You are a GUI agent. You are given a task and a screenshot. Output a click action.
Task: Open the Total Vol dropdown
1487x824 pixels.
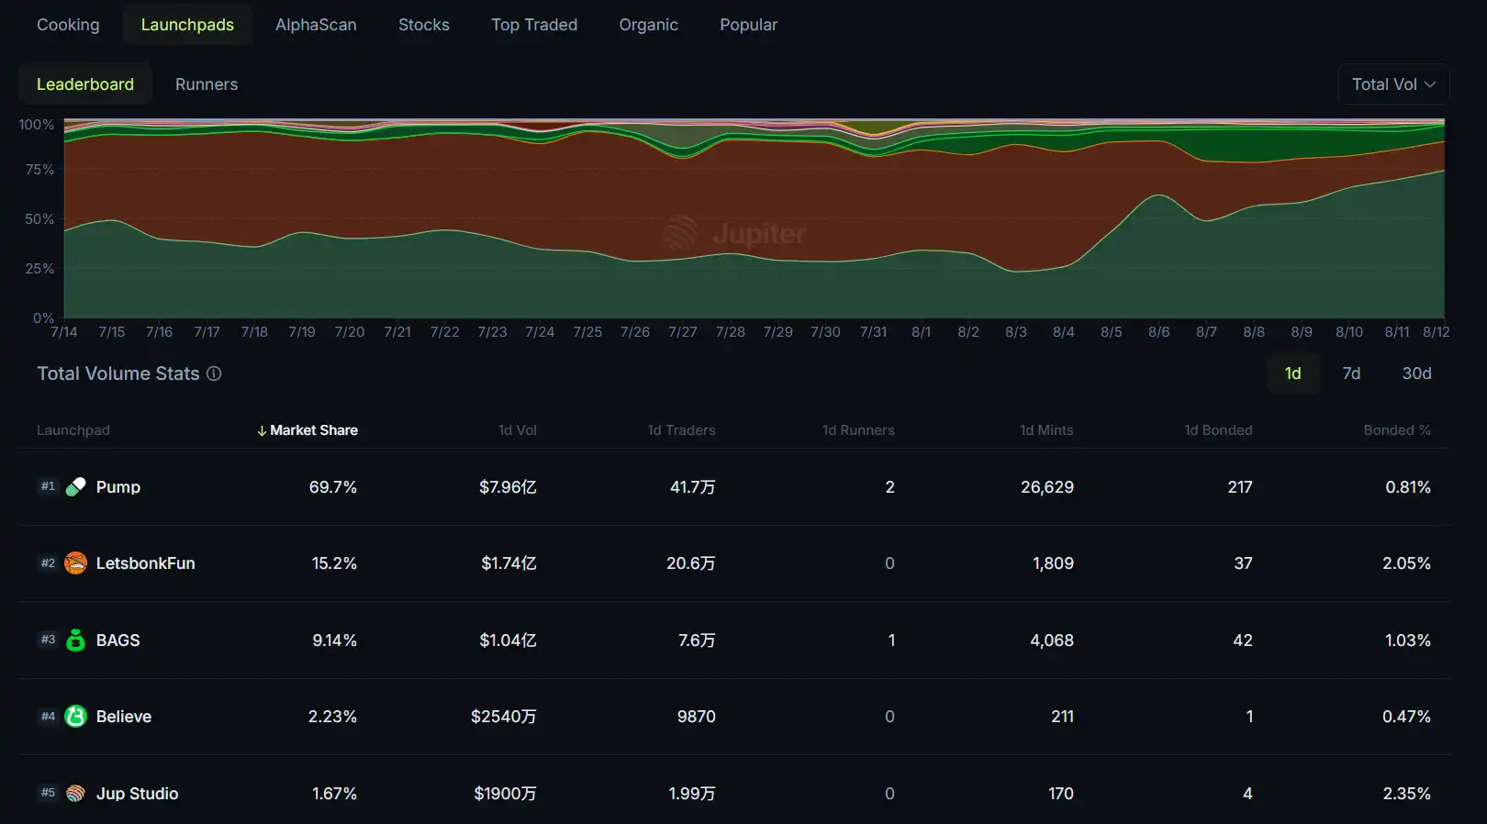coord(1393,84)
